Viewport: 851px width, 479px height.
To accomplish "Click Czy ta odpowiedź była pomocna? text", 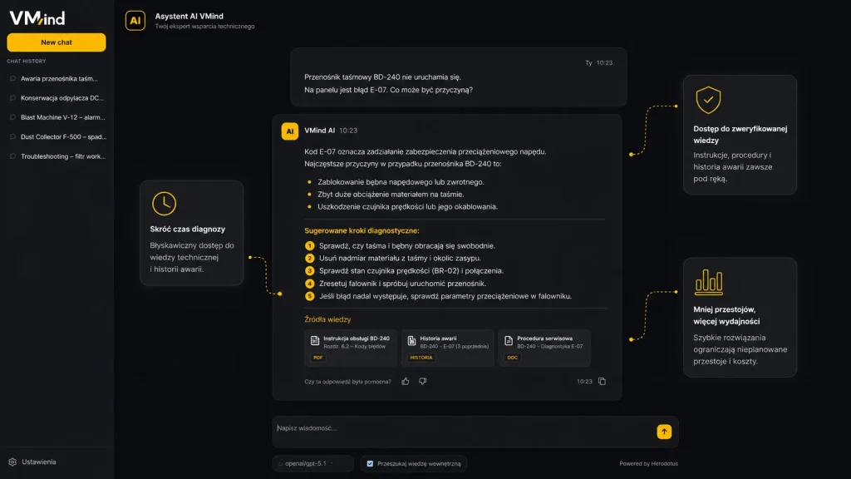I will click(x=348, y=382).
